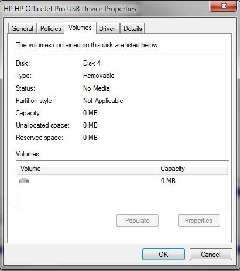
Task: Click the Unallocated space: label
Action: 43,125
